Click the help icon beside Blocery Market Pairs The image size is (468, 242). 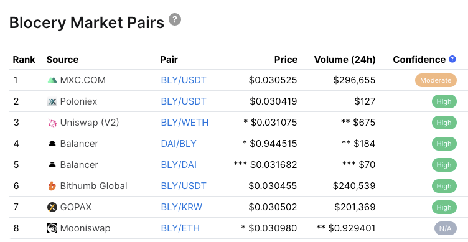click(175, 19)
